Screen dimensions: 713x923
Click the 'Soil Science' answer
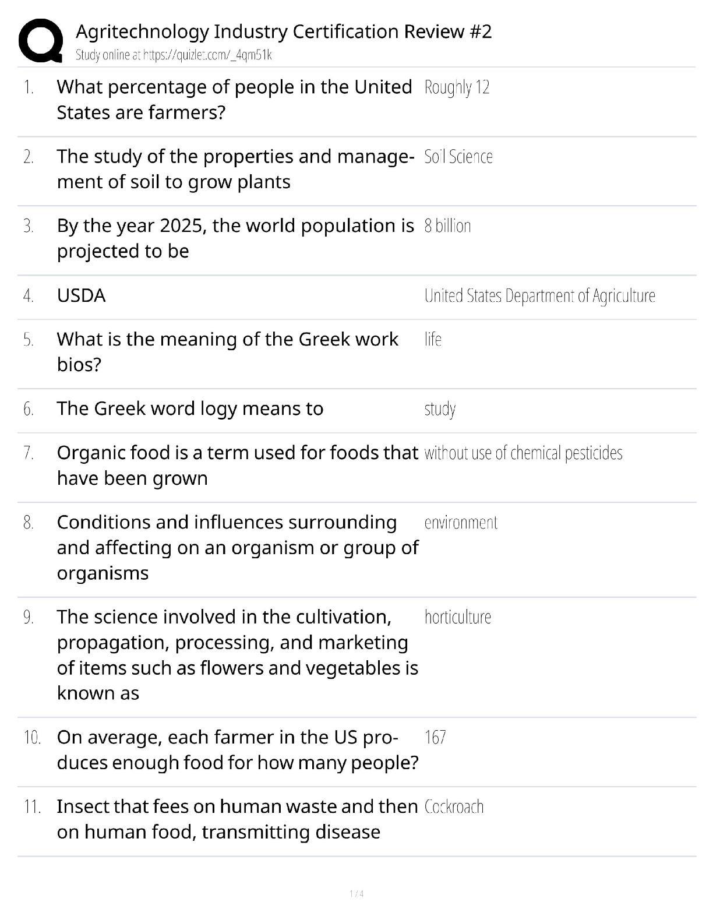tap(458, 157)
